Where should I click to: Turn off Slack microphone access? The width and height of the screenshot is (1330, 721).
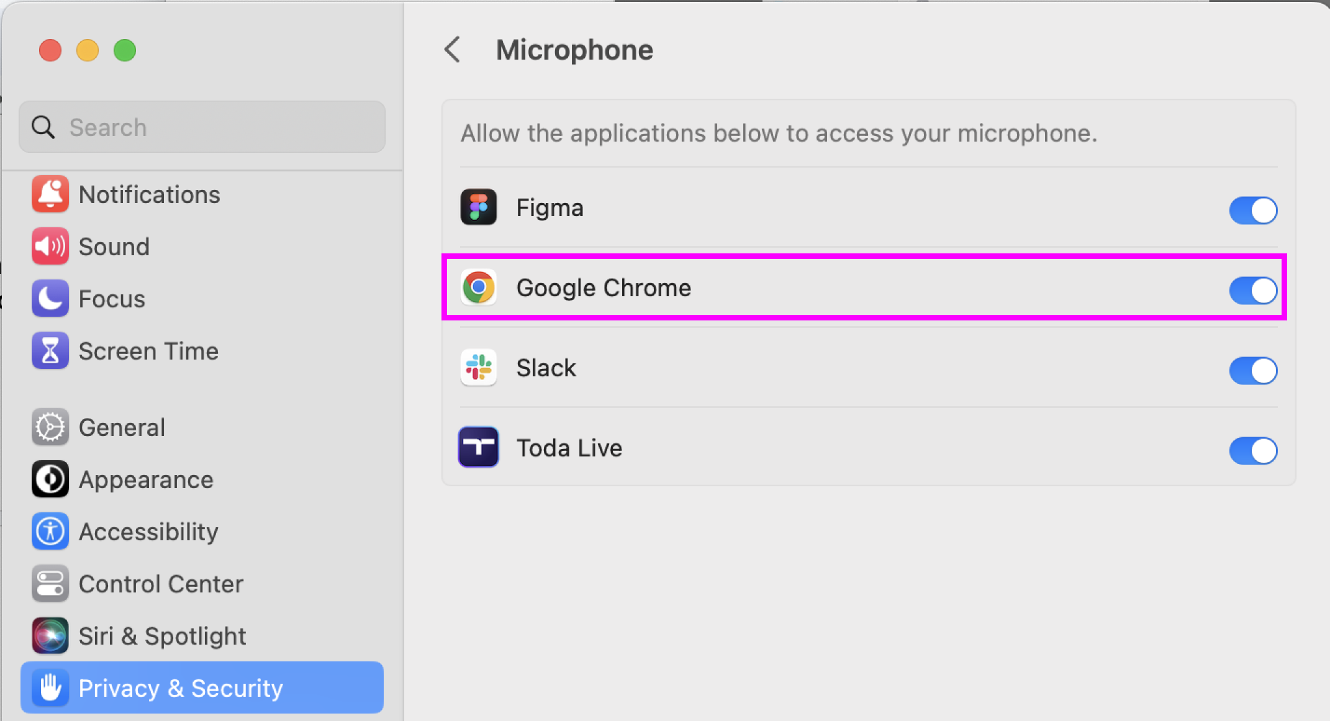(1253, 370)
